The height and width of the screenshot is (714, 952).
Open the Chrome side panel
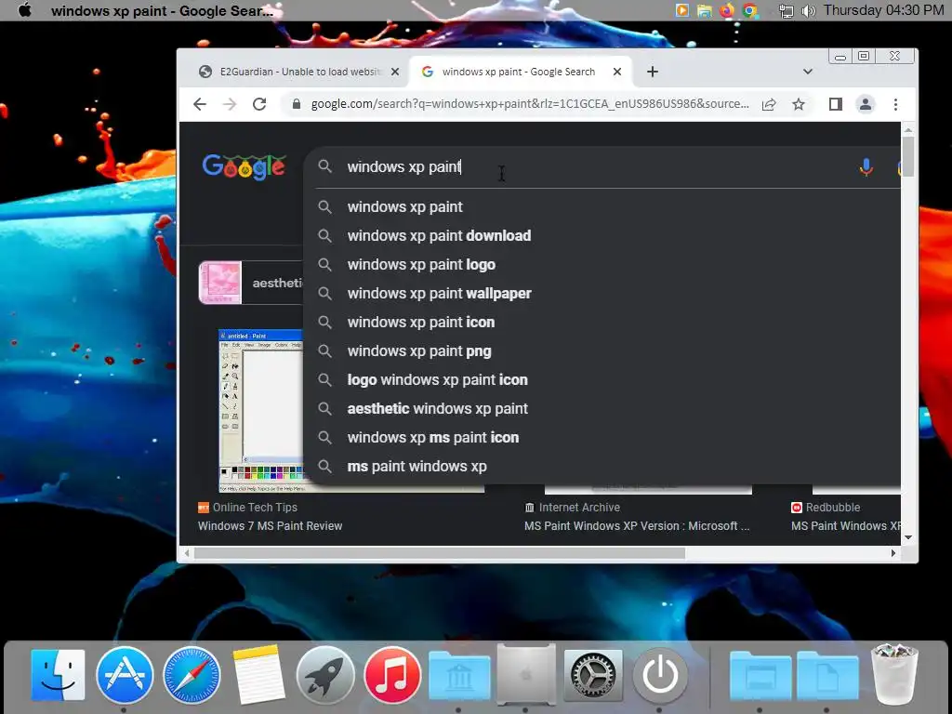pos(836,104)
